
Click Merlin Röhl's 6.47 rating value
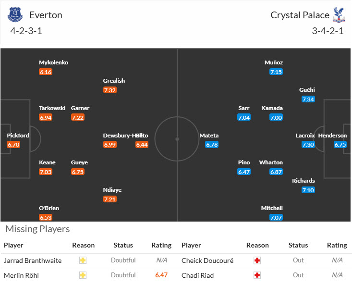[161, 275]
